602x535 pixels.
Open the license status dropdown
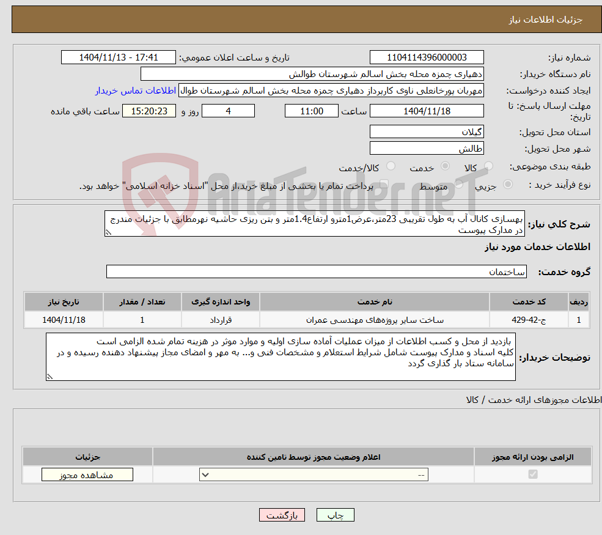tap(314, 474)
